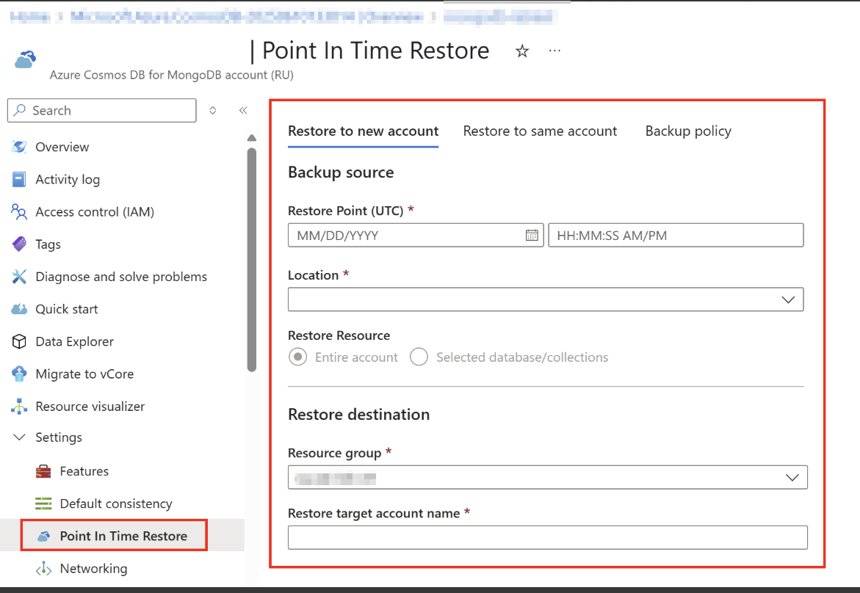The height and width of the screenshot is (593, 860).
Task: Click the sidebar Search box
Action: [102, 110]
